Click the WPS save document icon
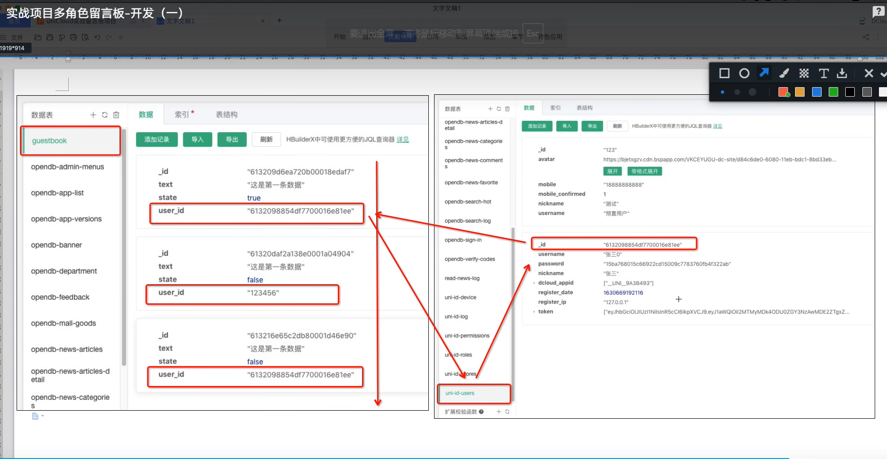This screenshot has height=459, width=887. (x=50, y=37)
